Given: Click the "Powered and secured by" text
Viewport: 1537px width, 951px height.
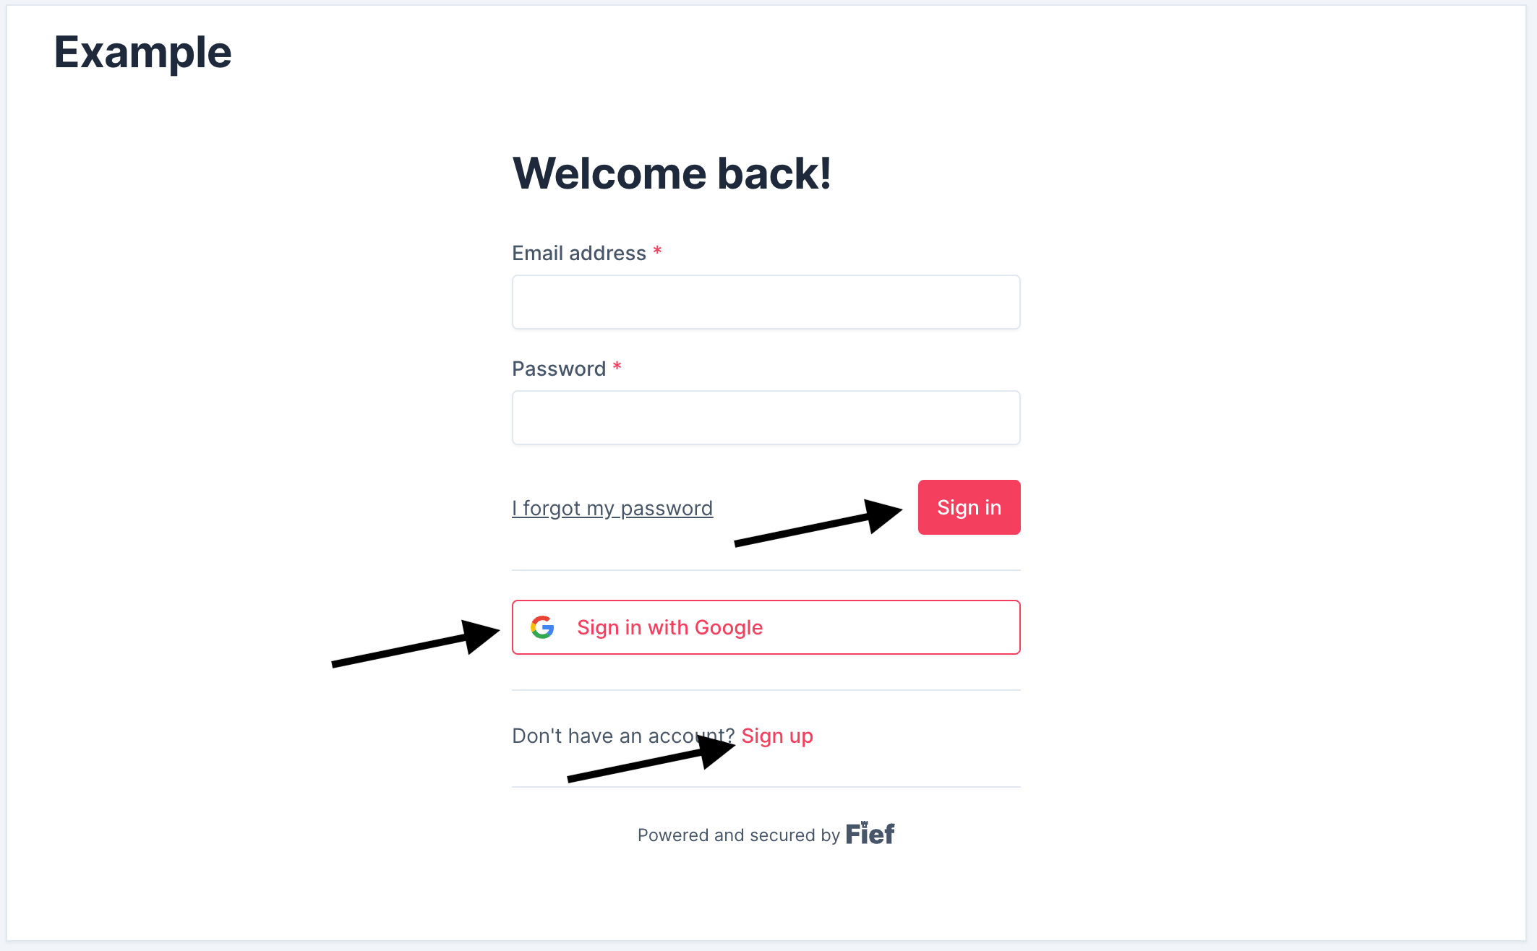Looking at the screenshot, I should point(738,835).
